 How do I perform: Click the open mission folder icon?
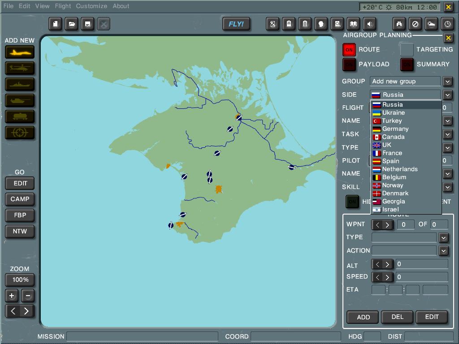click(72, 24)
